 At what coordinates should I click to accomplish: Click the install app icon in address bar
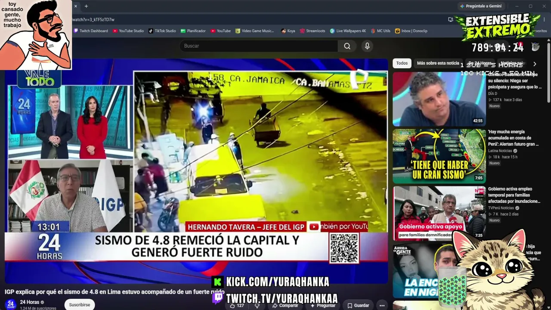click(x=450, y=19)
